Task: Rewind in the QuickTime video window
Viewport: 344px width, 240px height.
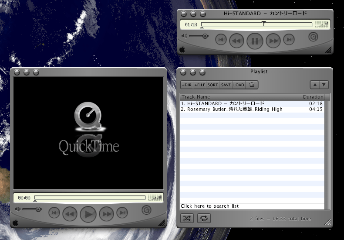Action: click(x=70, y=214)
